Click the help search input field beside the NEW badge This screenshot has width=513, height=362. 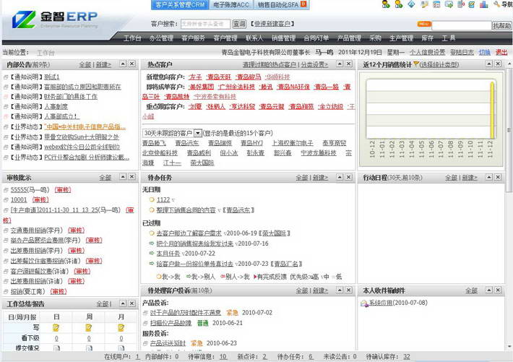pyautogui.click(x=462, y=25)
